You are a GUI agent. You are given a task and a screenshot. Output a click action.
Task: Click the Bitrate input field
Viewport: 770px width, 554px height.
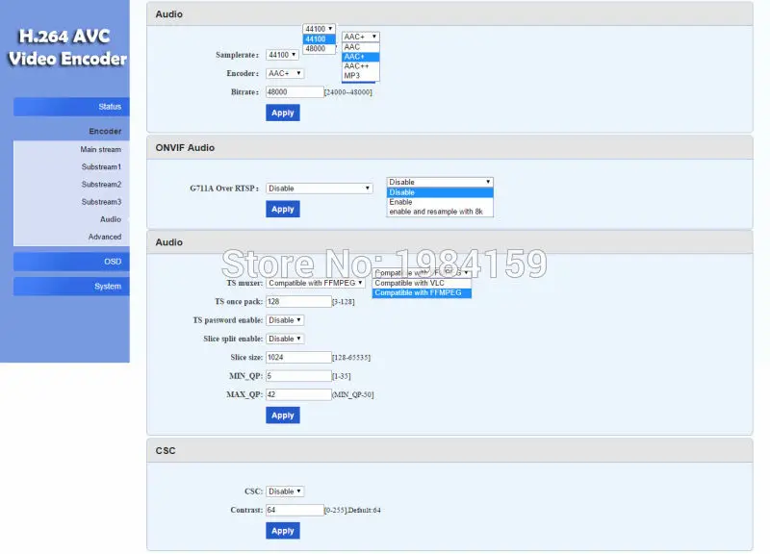pos(295,92)
